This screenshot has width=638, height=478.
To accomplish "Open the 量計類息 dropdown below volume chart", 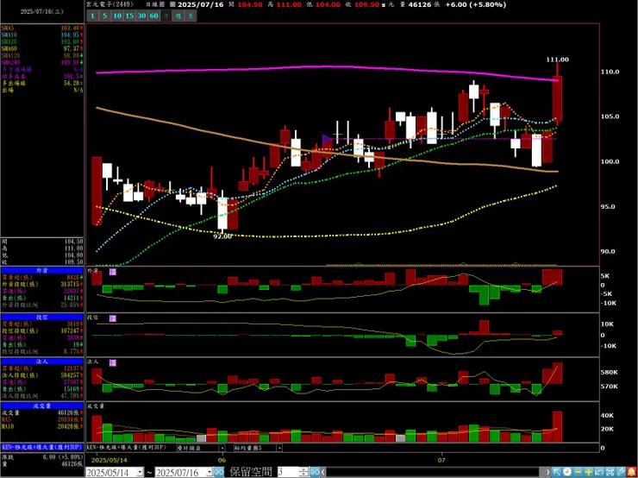I will [x=223, y=448].
